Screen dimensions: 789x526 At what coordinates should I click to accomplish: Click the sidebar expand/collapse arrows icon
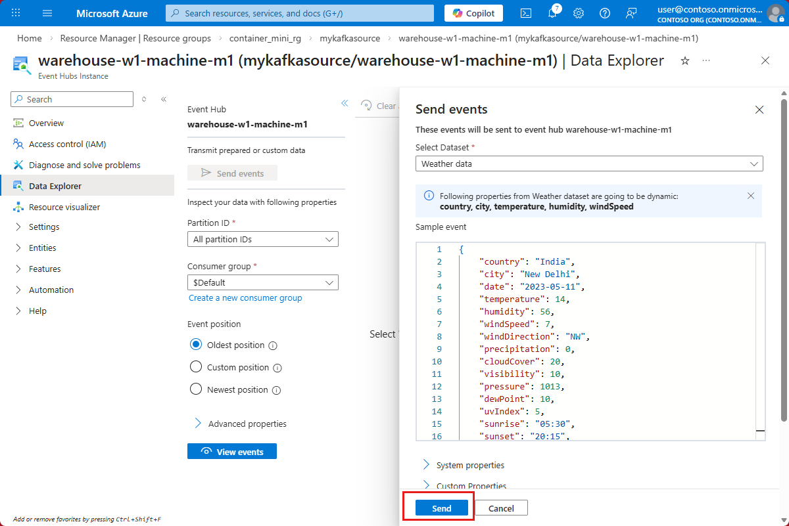pyautogui.click(x=144, y=99)
